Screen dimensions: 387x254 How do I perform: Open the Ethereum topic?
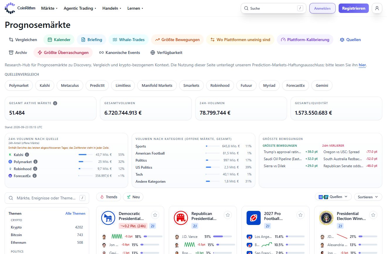[x=47, y=243]
